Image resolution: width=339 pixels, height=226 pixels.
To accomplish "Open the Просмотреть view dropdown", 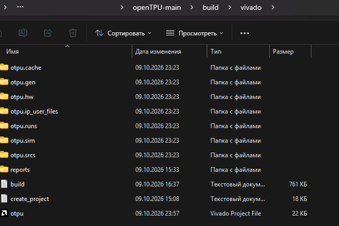I will (x=194, y=33).
